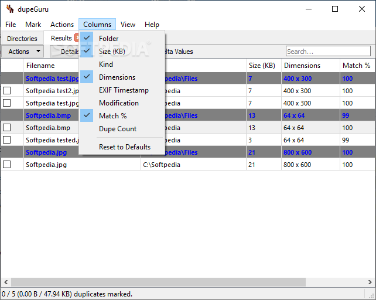Close the open Columns menu

click(x=97, y=24)
